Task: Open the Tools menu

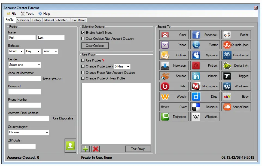Action: (27, 13)
